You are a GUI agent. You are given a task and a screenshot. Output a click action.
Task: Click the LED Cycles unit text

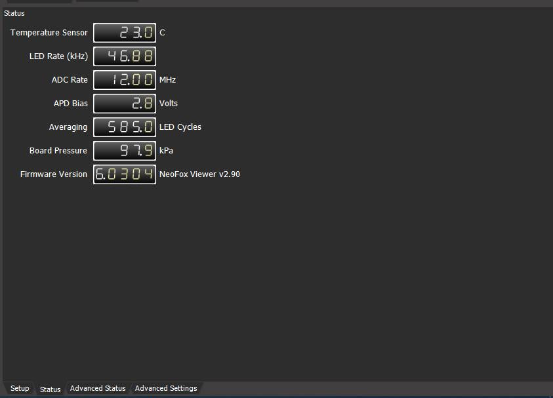[180, 127]
